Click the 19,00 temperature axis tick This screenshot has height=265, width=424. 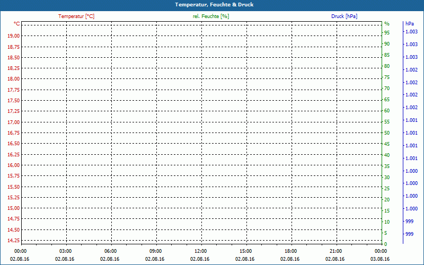[x=14, y=36]
